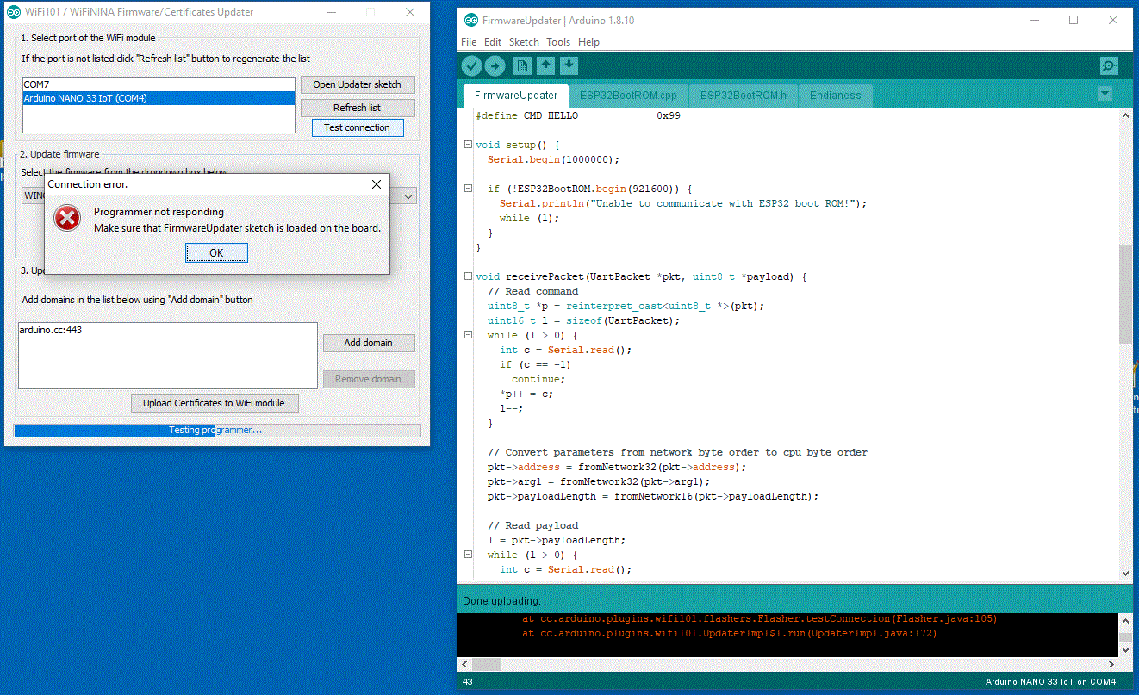This screenshot has width=1139, height=695.
Task: Open the Tools menu
Action: [x=557, y=41]
